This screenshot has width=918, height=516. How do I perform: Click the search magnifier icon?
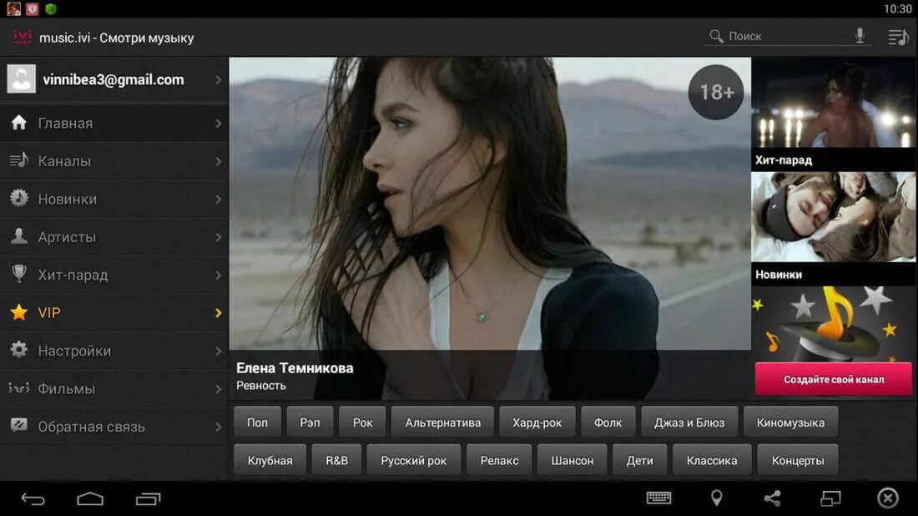click(x=716, y=36)
